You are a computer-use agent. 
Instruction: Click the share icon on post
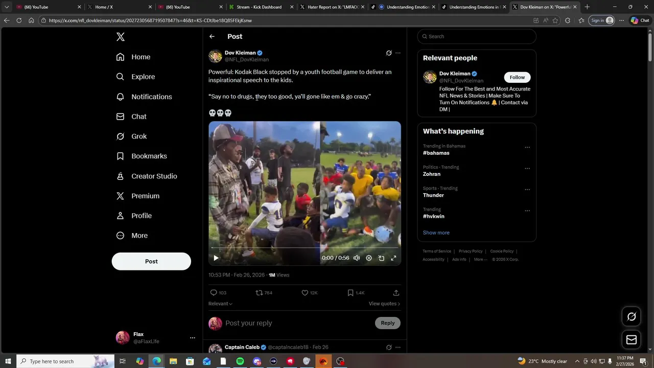coord(396,293)
